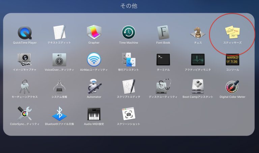Screen dimensions: 259x153
Task: Launch スクリプトエディタ app
Action: point(129,87)
